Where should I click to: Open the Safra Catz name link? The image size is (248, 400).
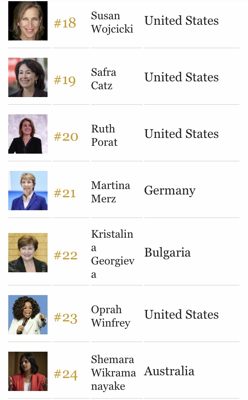click(104, 79)
